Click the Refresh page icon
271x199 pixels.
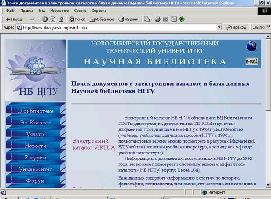(53, 19)
